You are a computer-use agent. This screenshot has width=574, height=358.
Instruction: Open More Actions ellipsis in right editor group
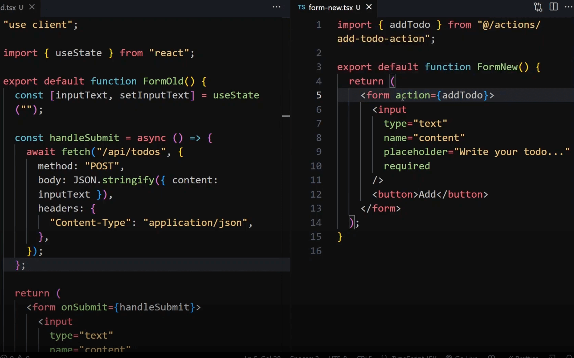[x=568, y=7]
